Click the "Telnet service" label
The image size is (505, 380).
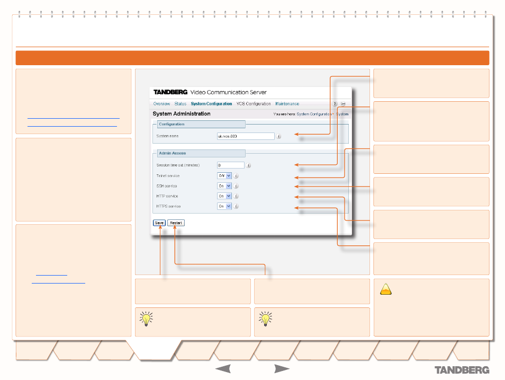pos(168,176)
